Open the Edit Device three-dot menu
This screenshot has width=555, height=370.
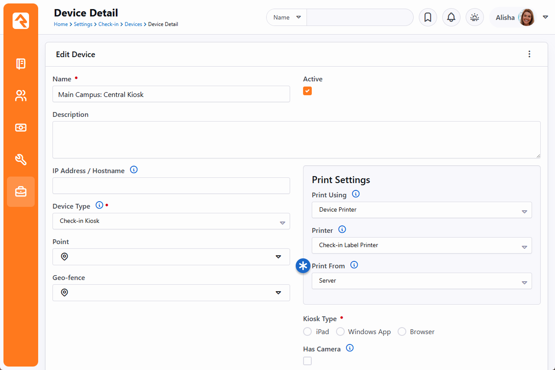pos(529,54)
